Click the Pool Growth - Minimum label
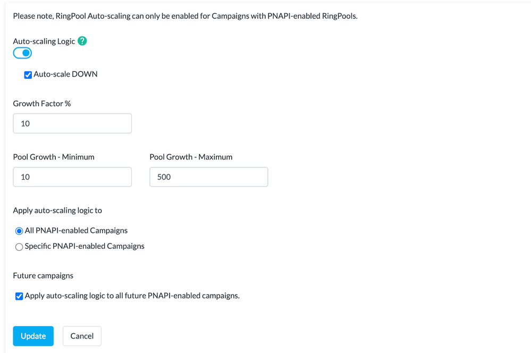531x353 pixels. [x=54, y=157]
